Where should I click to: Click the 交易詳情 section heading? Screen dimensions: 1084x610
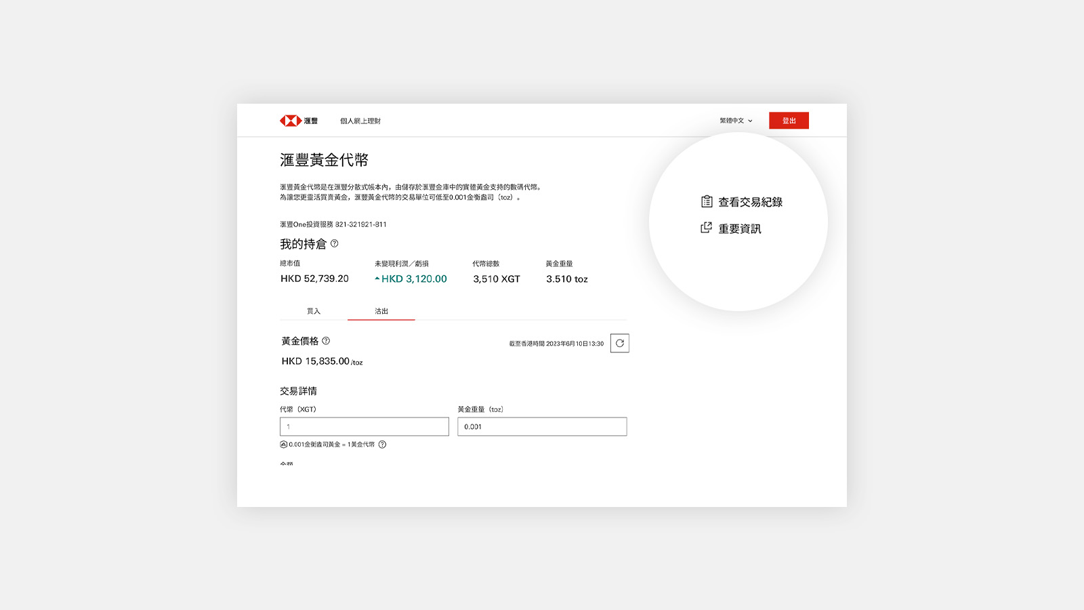[299, 391]
